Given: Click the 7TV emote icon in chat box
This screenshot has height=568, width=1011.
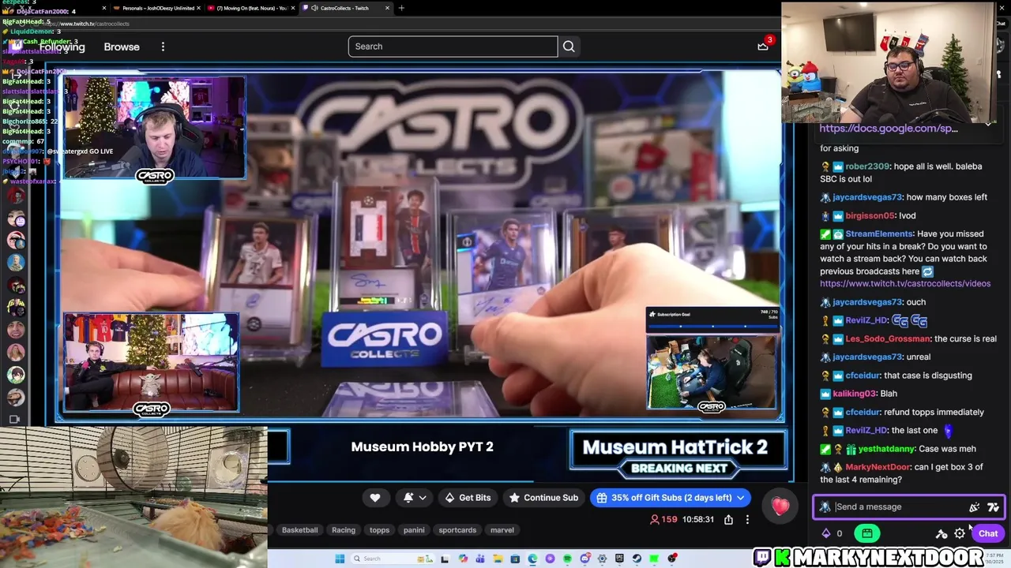Looking at the screenshot, I should point(993,507).
